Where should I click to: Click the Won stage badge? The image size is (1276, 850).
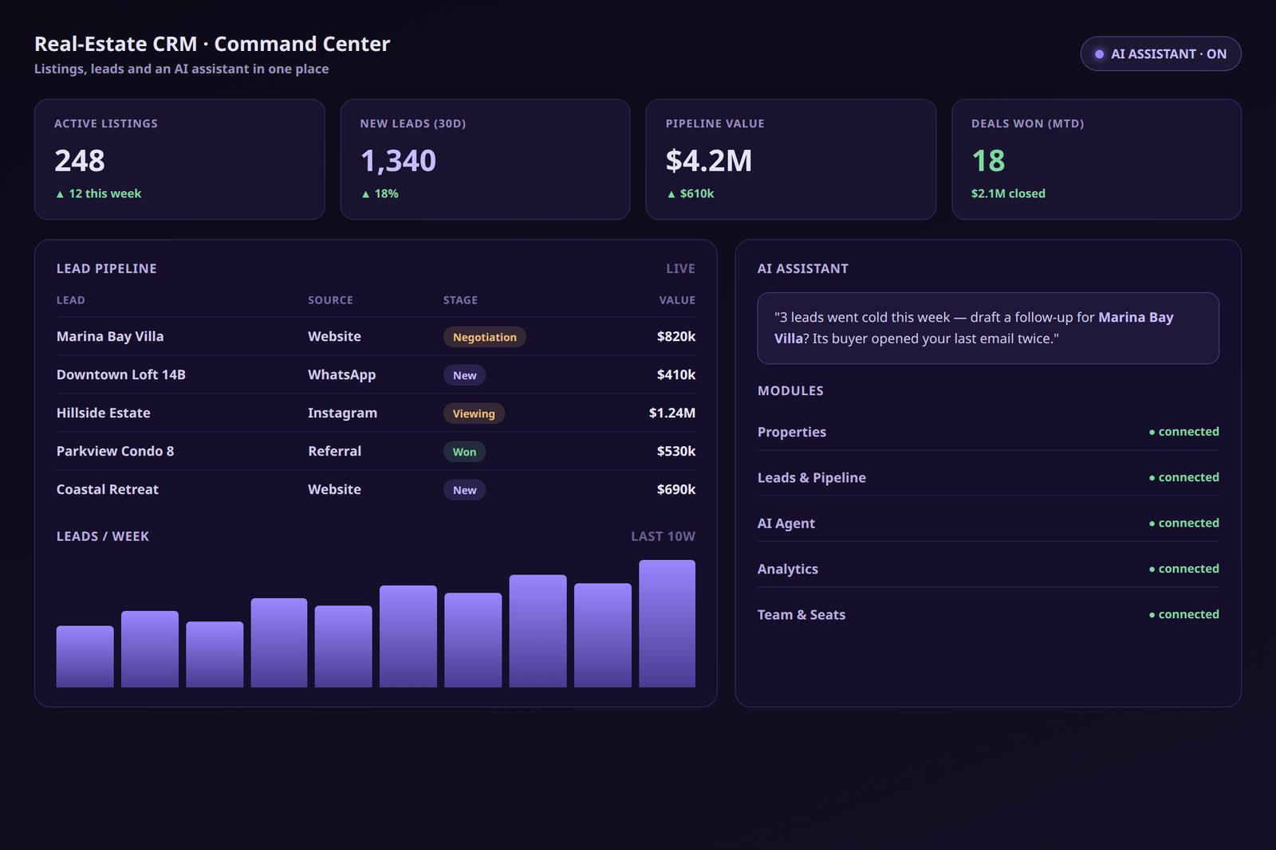464,452
